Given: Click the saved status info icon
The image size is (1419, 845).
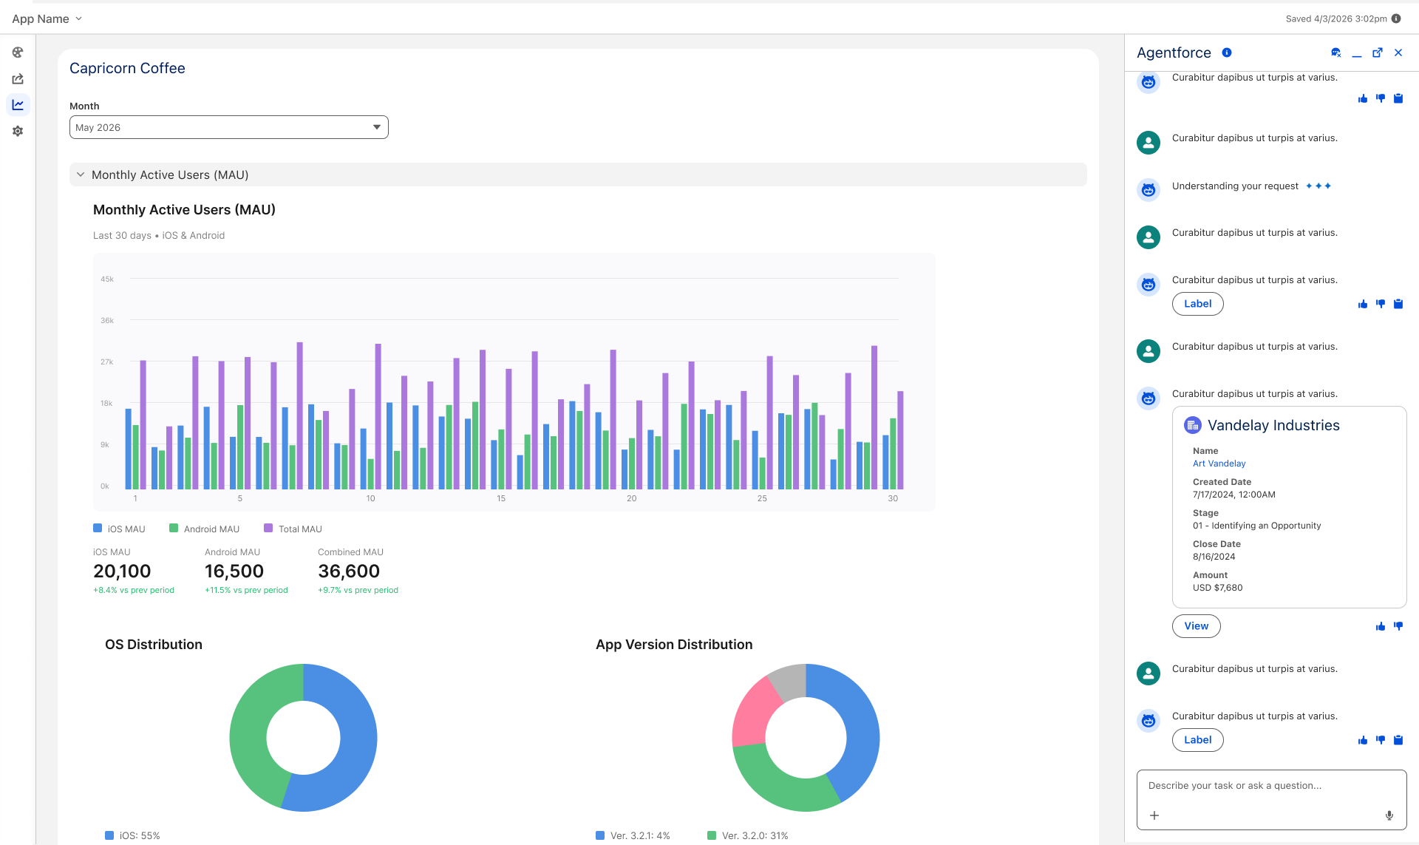Looking at the screenshot, I should pos(1396,18).
